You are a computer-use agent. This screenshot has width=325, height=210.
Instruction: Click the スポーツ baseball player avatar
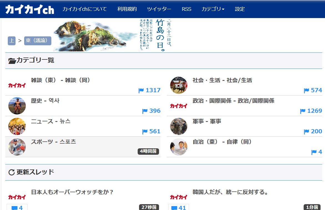[17, 147]
